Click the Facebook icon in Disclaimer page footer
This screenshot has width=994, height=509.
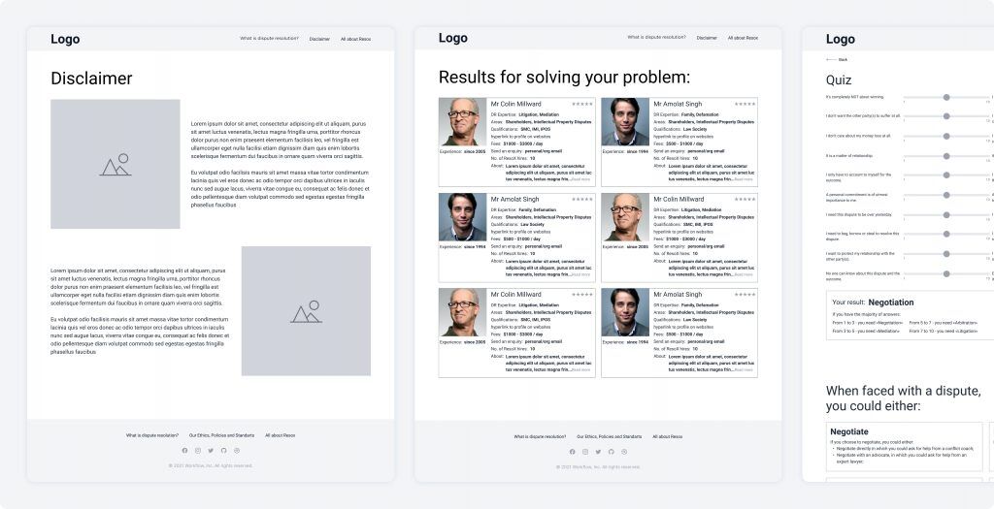click(x=184, y=451)
